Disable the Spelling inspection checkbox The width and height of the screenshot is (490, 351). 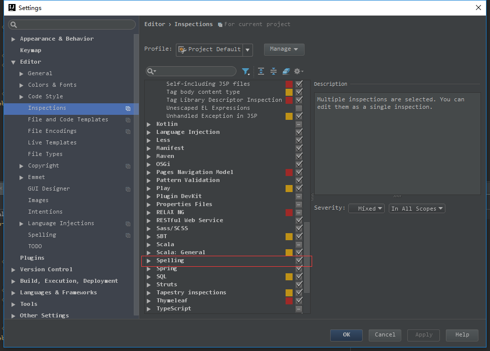pyautogui.click(x=299, y=261)
